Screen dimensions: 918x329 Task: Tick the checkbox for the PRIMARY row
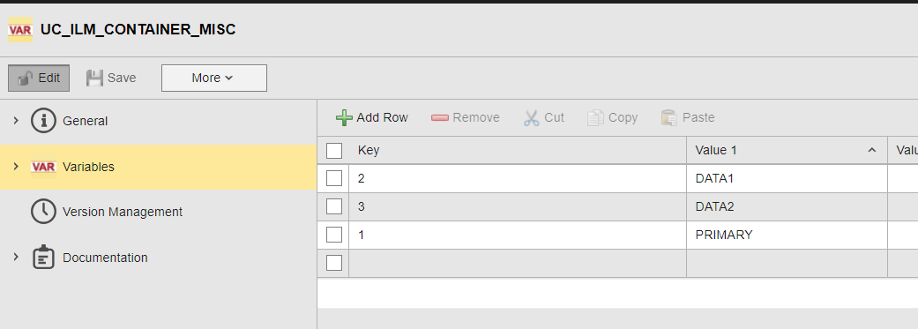[333, 235]
